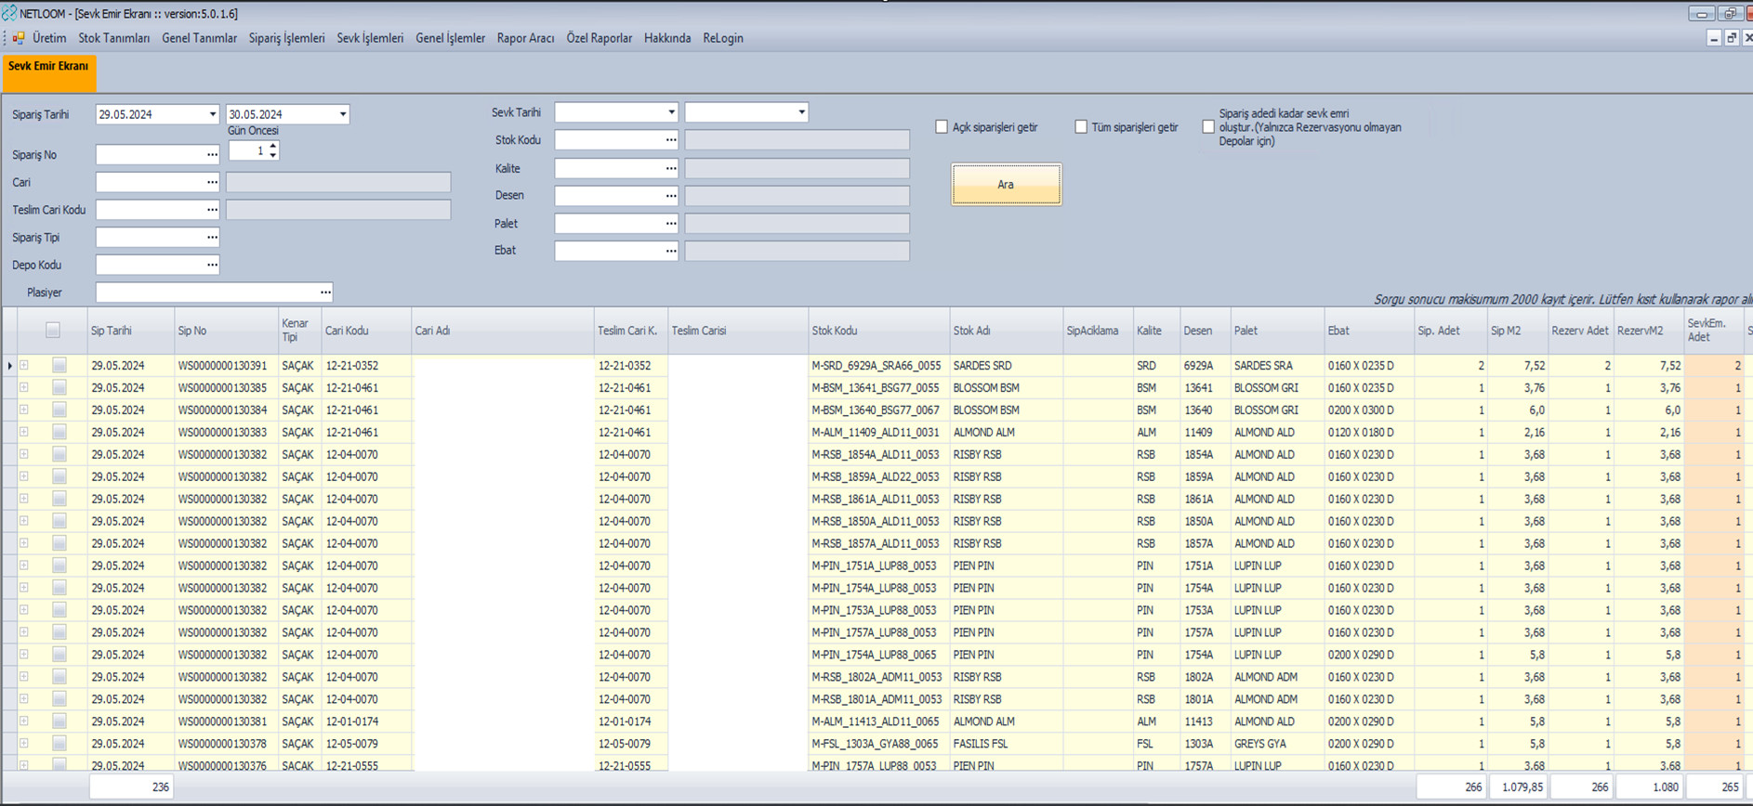The width and height of the screenshot is (1753, 806).
Task: Open Sipariş Tarihi start date dropdown 29.05.2024
Action: 212,114
